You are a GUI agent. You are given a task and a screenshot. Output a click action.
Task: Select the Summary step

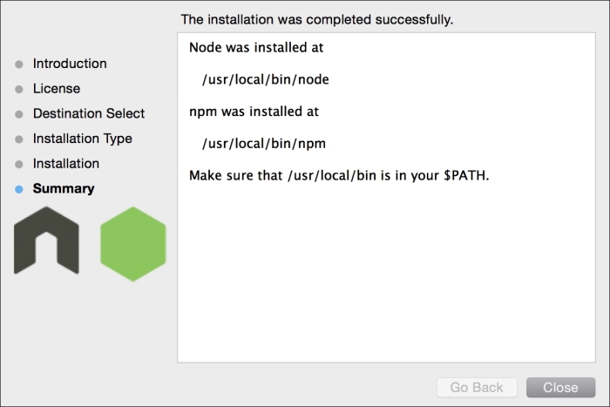point(64,188)
